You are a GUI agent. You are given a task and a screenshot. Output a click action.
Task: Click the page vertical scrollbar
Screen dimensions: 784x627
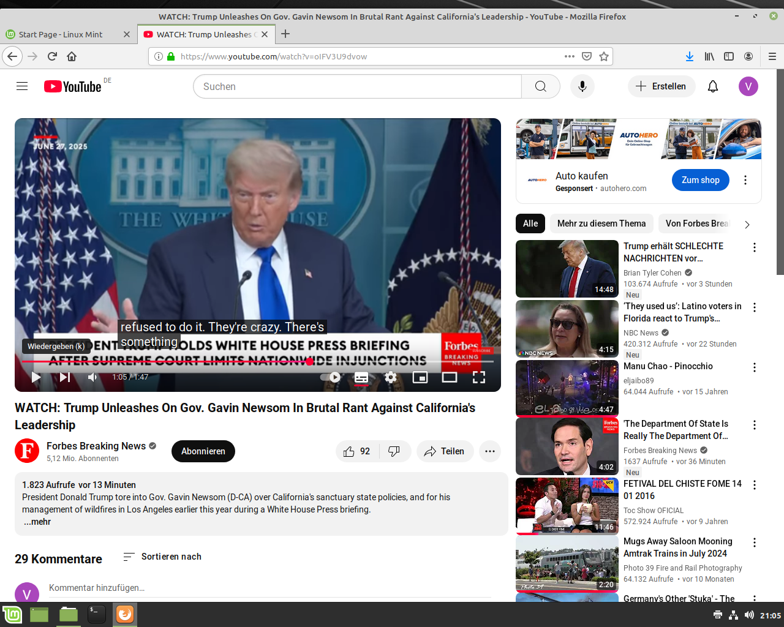click(780, 172)
